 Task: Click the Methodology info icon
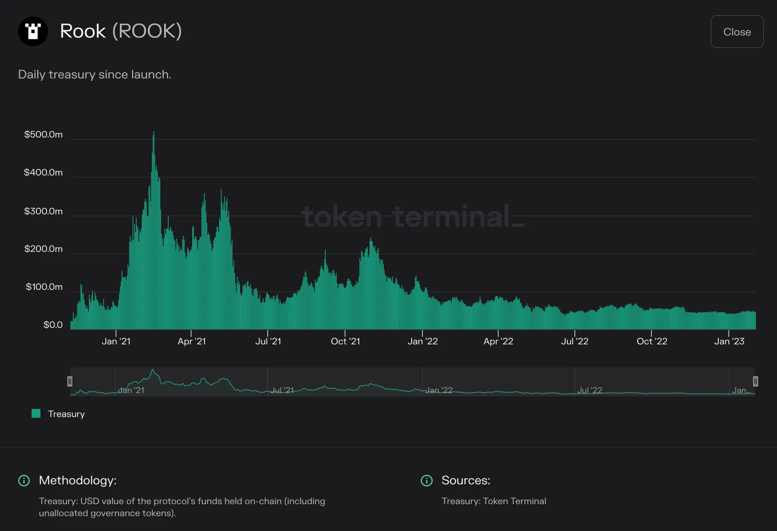(x=24, y=481)
